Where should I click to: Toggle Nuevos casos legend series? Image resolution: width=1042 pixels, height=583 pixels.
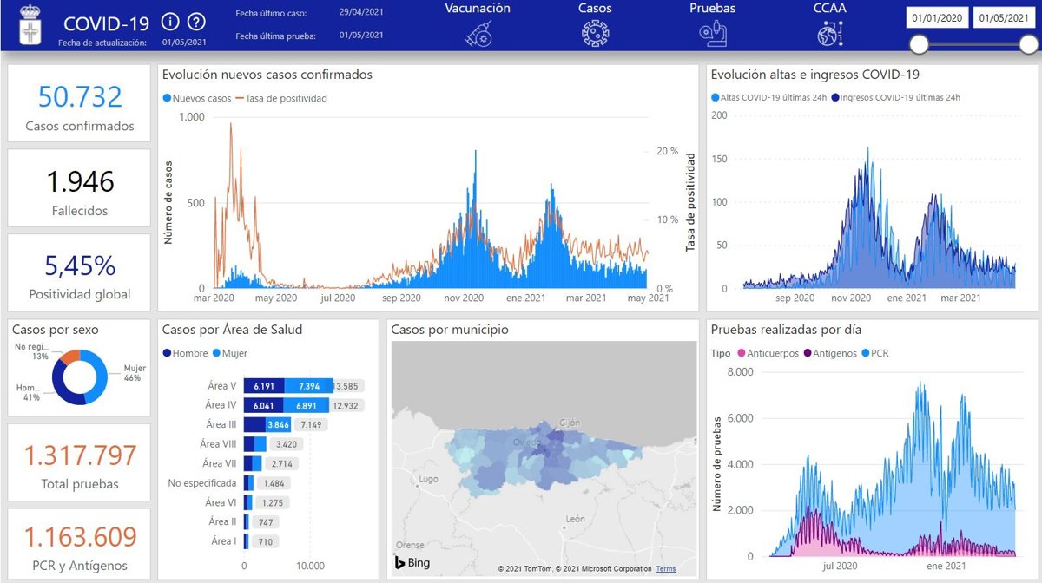click(197, 98)
